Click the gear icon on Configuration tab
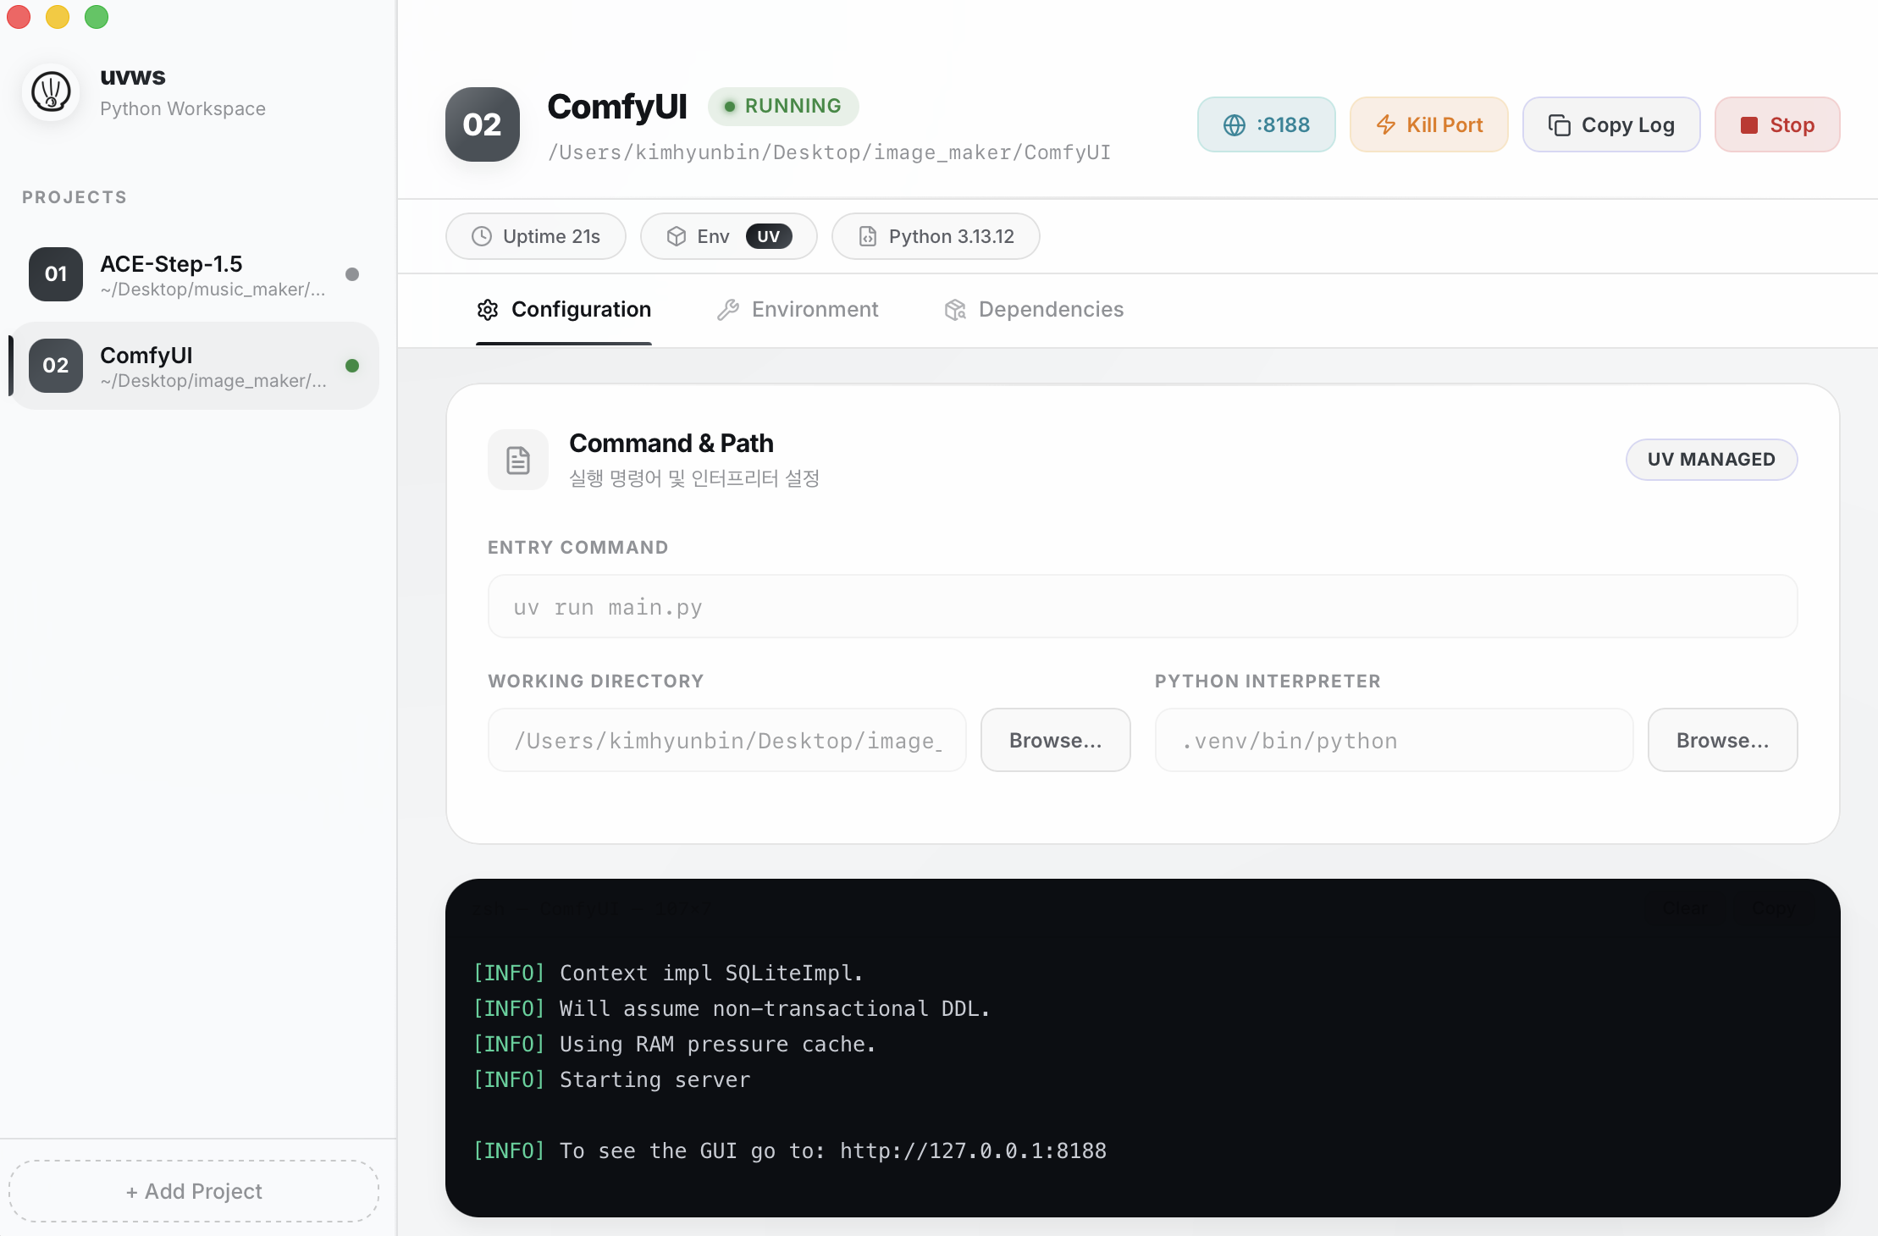Image resolution: width=1878 pixels, height=1236 pixels. click(488, 310)
